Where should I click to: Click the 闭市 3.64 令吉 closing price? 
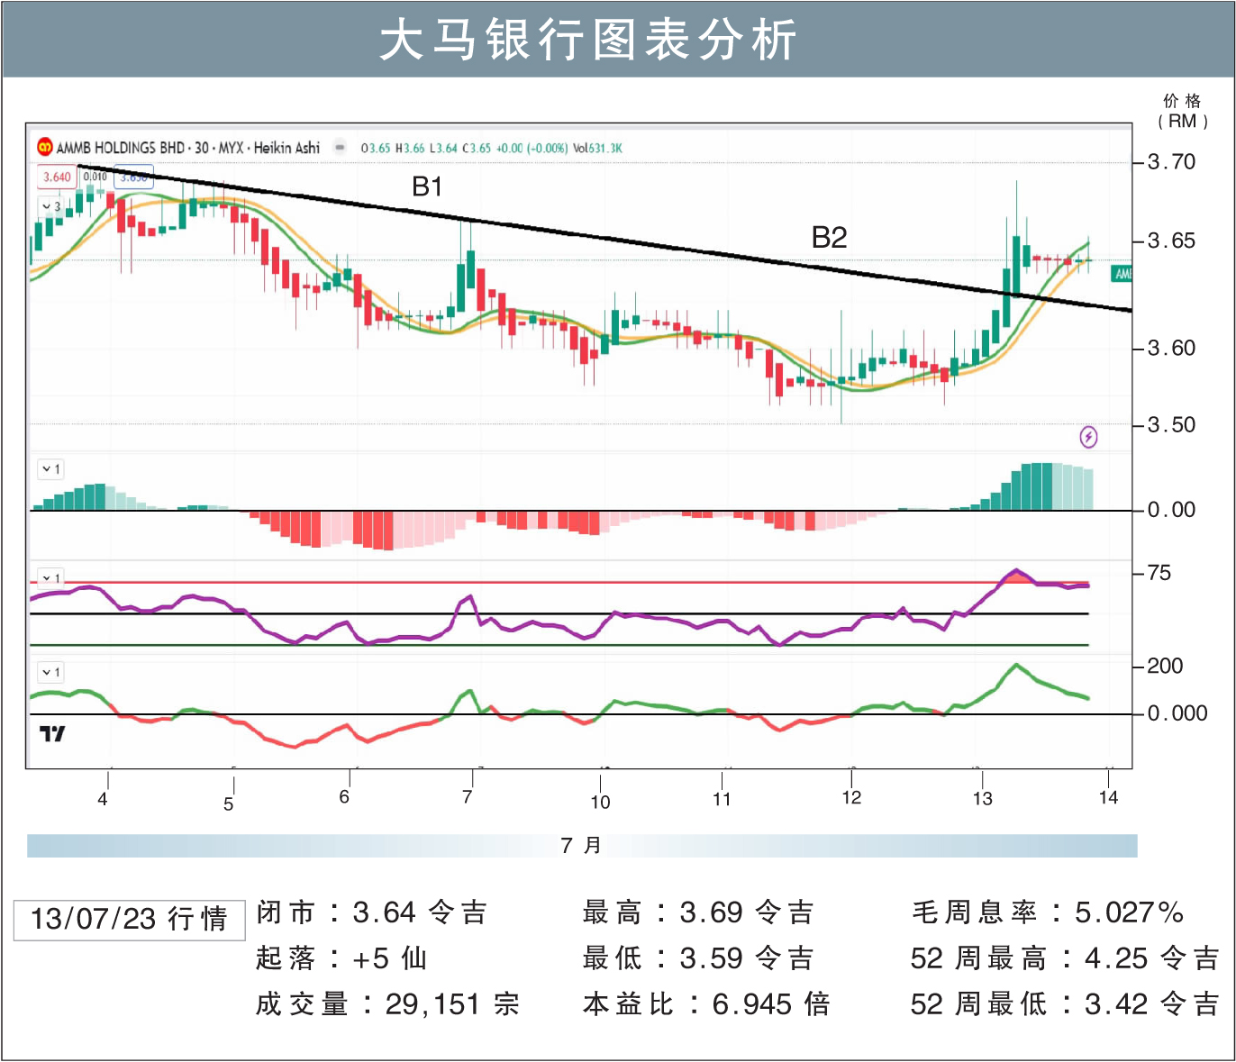tap(372, 912)
